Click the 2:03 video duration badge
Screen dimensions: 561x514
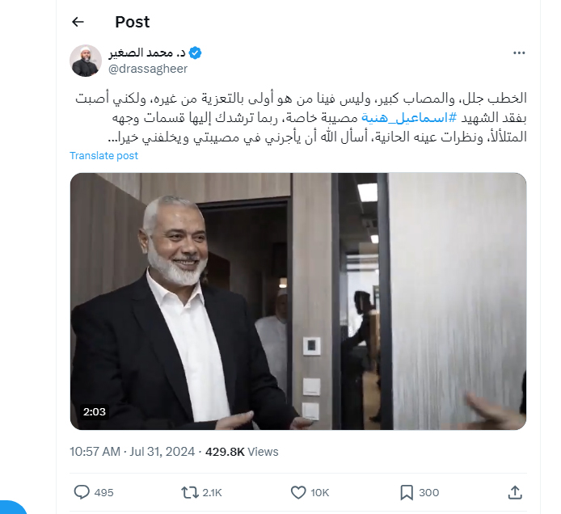[x=95, y=411]
